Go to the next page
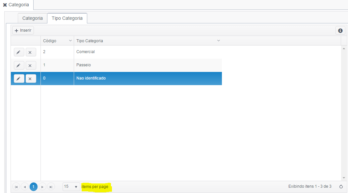348x193 pixels. tap(42, 187)
